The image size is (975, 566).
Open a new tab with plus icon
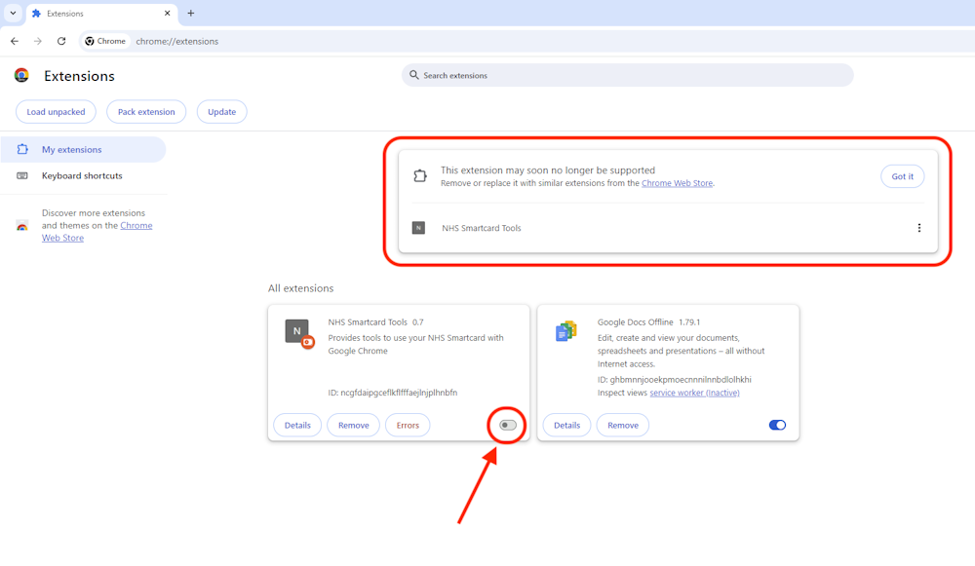click(x=191, y=13)
